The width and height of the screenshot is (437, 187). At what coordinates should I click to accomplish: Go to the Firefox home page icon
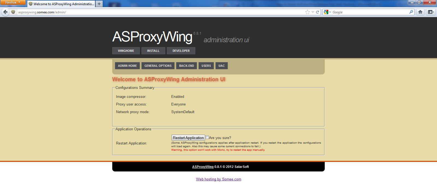(420, 12)
